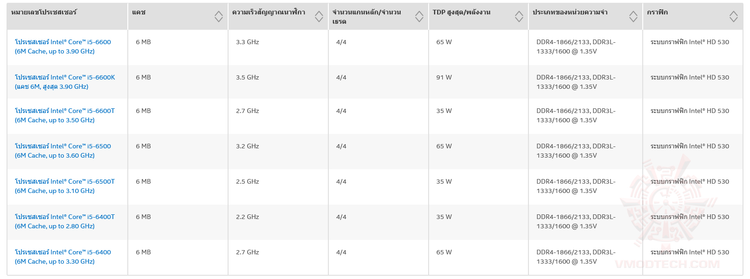This screenshot has height=279, width=750.
Task: Sort by กราฟิก graphics column icon
Action: point(733,17)
